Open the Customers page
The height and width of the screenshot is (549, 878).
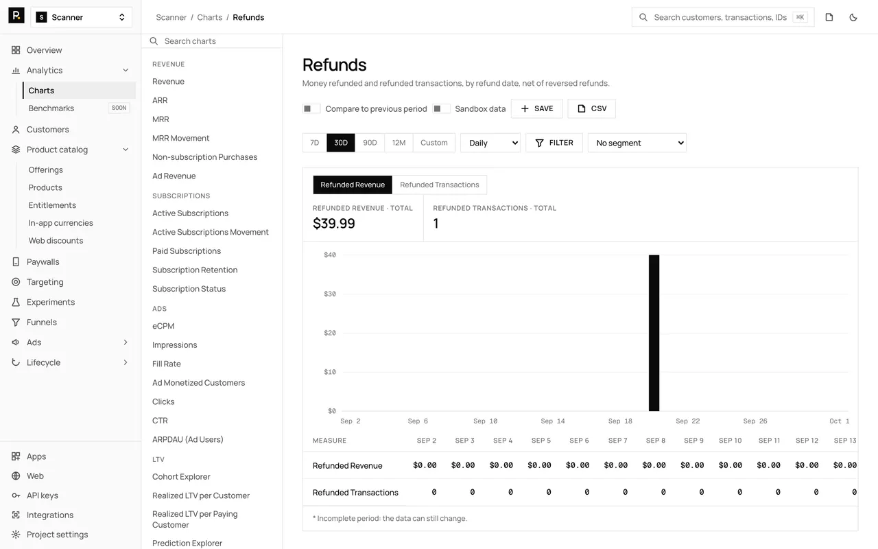(x=47, y=130)
